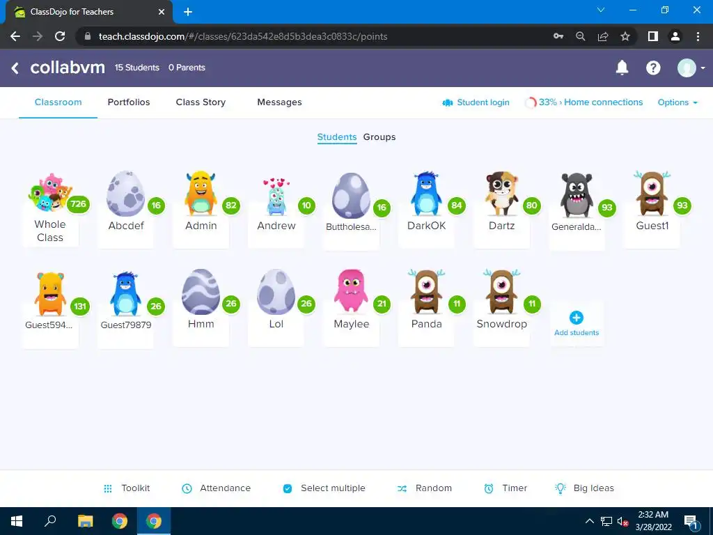Screen dimensions: 713x535
Task: Click the 0 Parents count
Action: point(187,68)
